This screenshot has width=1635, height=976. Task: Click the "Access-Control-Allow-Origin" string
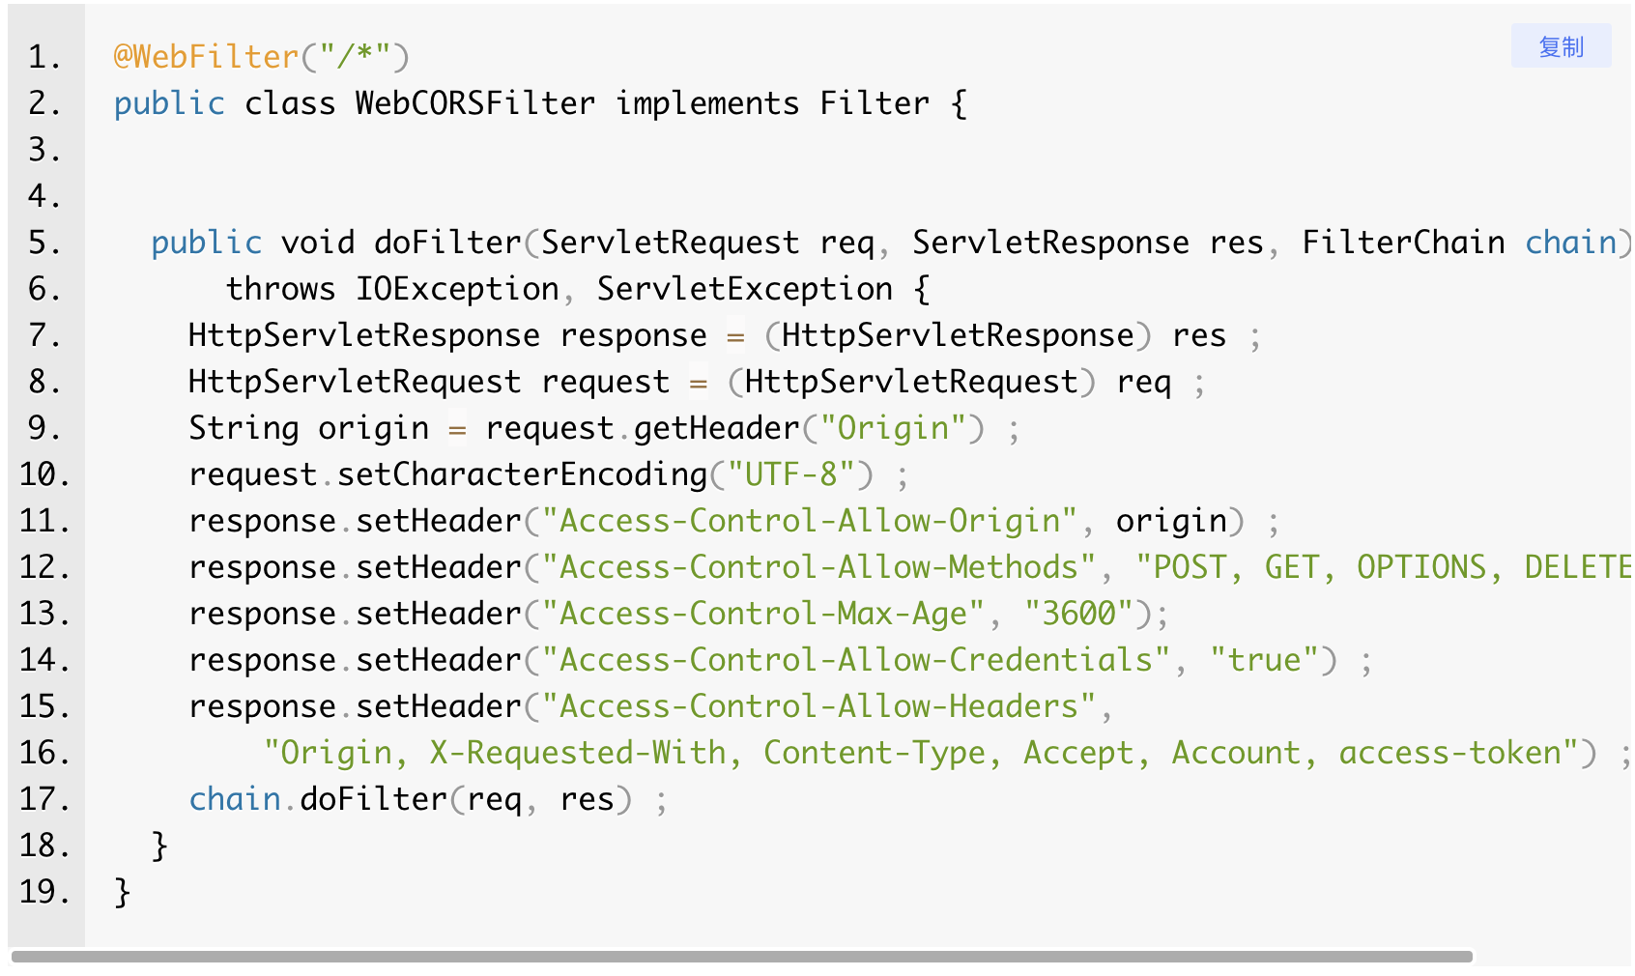pyautogui.click(x=809, y=521)
